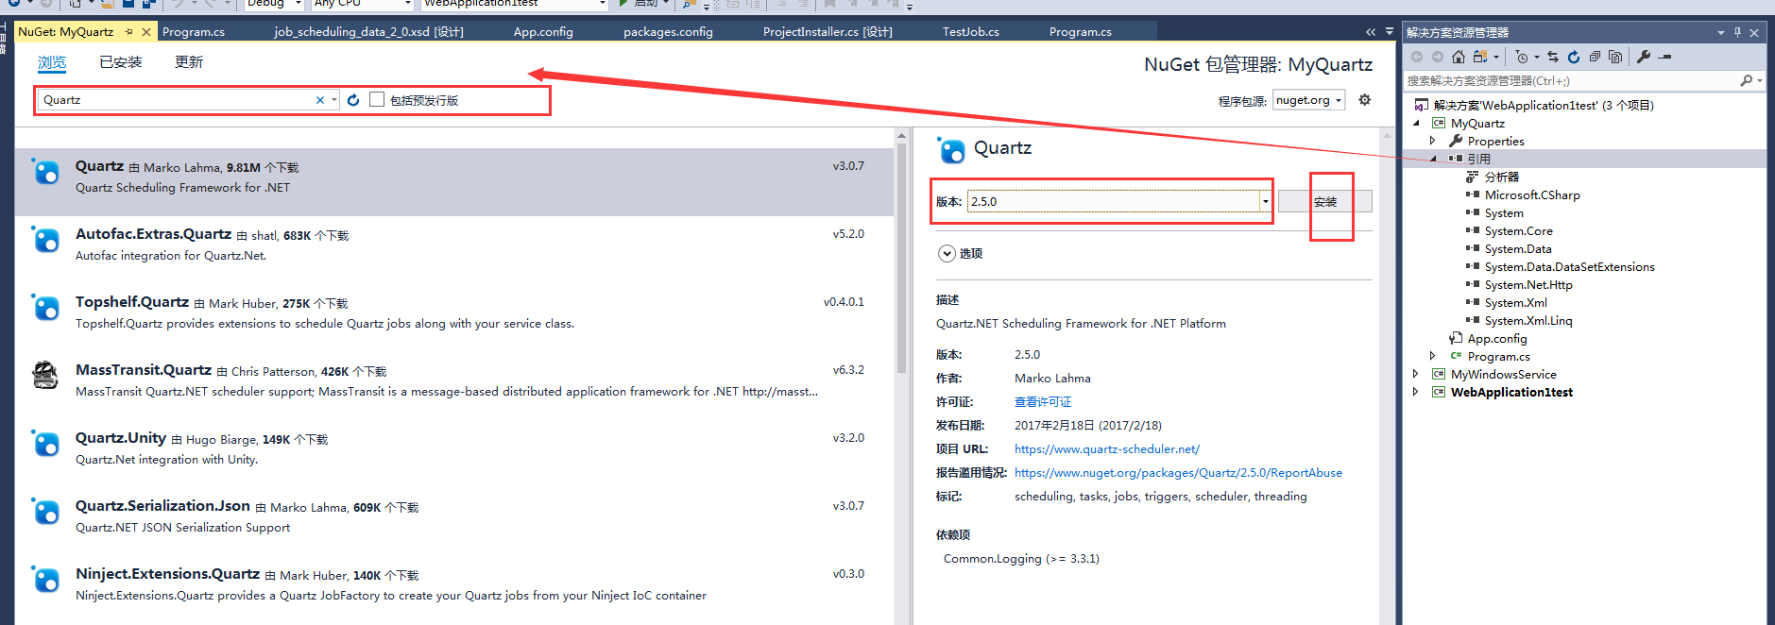Click the Quartz logo in the detail pane
This screenshot has width=1775, height=625.
click(951, 149)
